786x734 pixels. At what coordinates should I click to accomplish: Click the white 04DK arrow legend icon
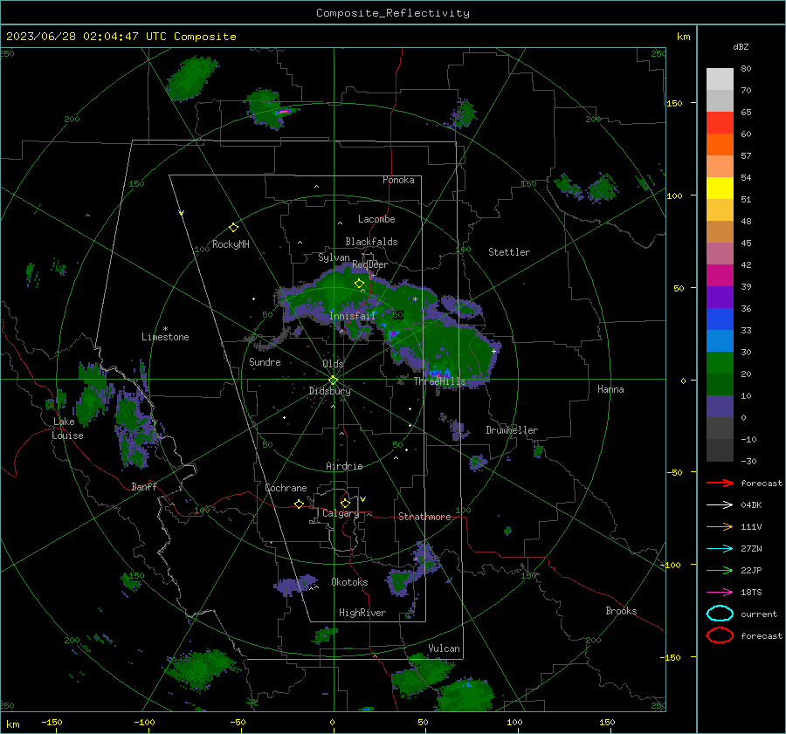720,505
